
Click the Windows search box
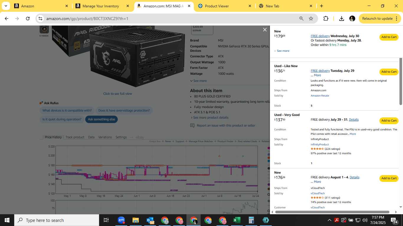(57, 220)
